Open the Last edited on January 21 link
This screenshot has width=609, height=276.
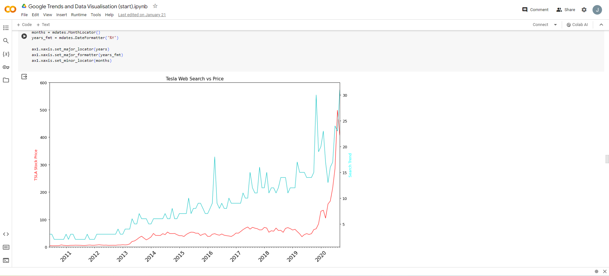pyautogui.click(x=142, y=15)
